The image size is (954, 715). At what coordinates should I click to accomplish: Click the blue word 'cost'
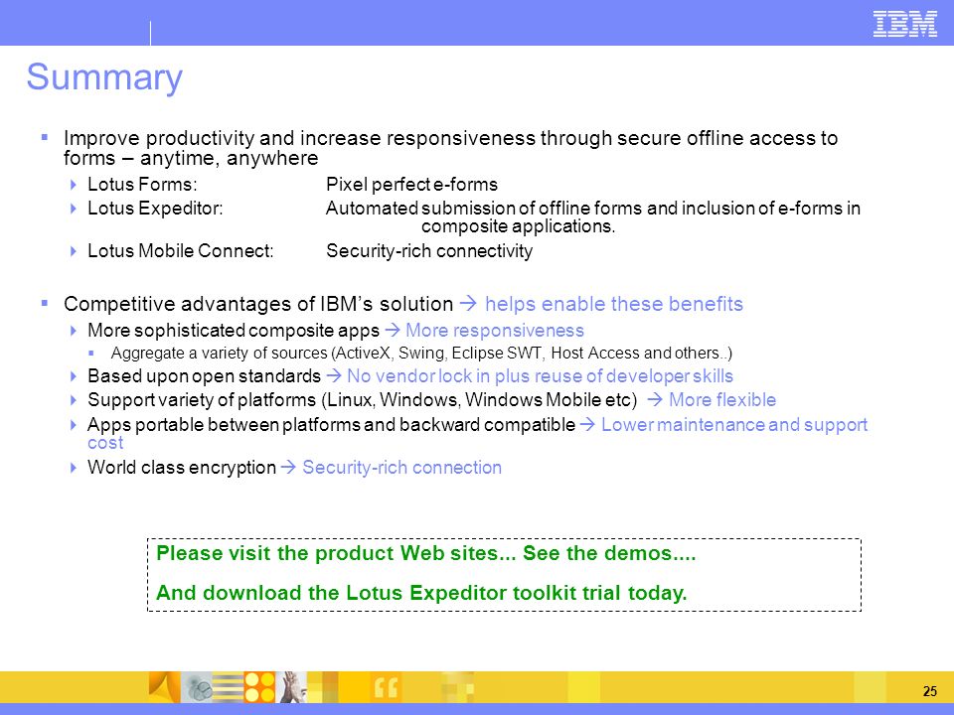(x=105, y=443)
